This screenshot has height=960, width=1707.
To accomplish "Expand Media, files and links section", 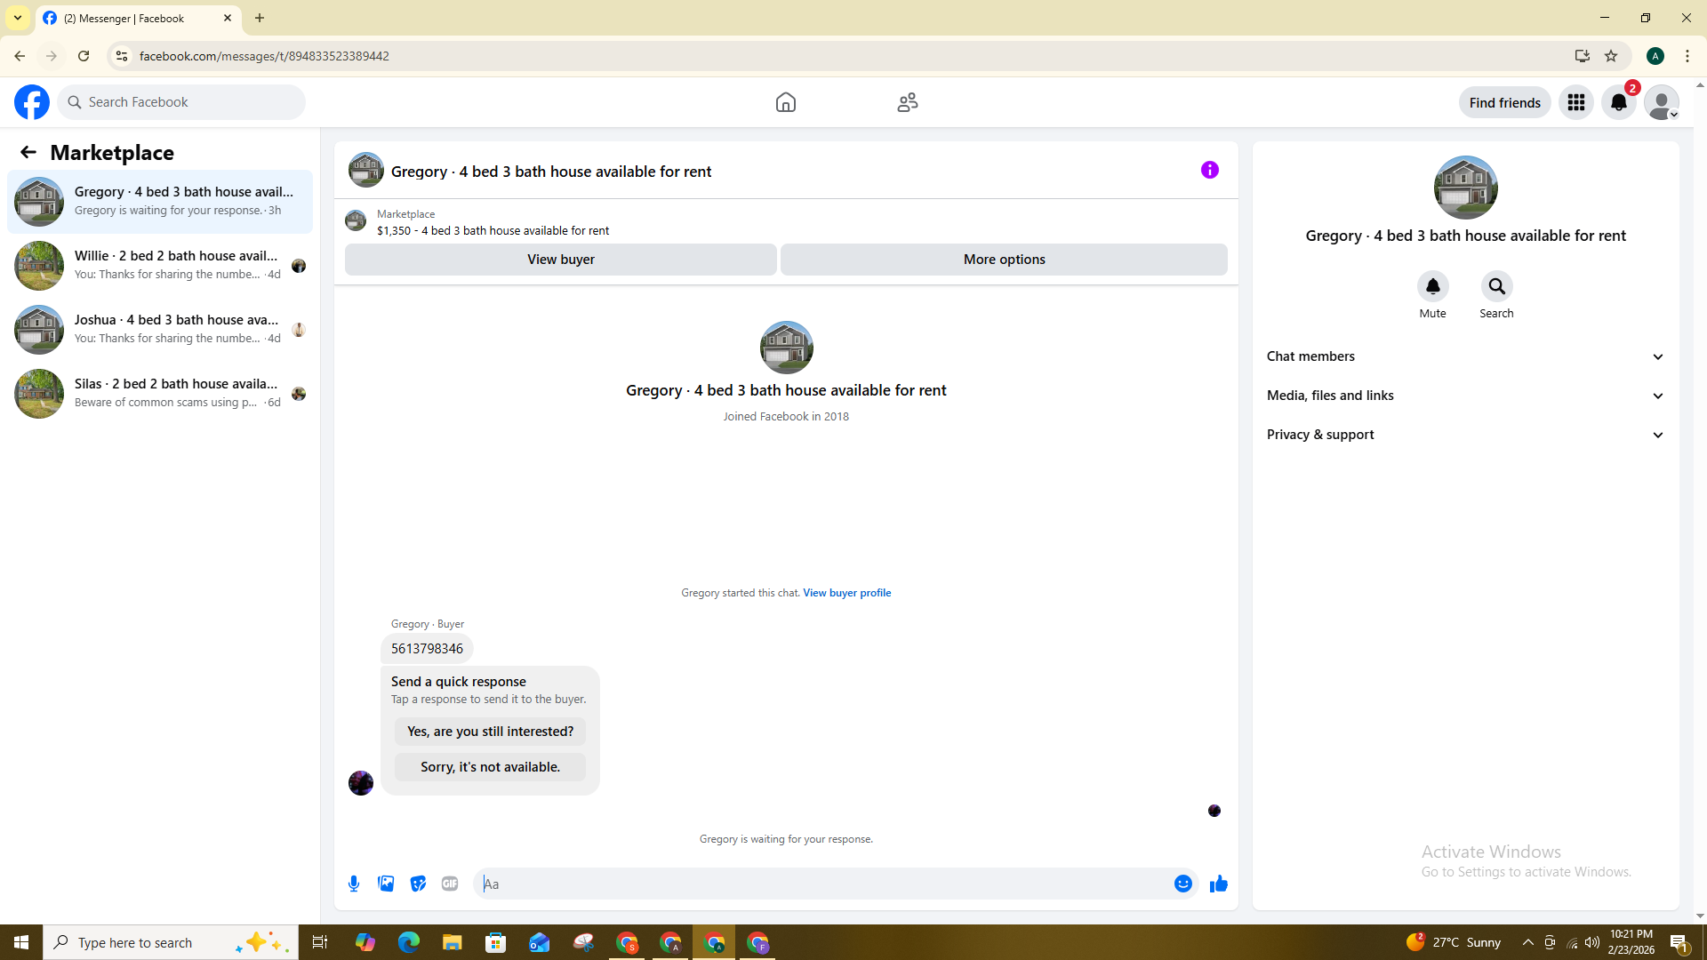I will click(1464, 396).
